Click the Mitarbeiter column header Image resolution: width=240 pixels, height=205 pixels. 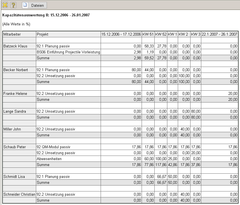click(x=12, y=34)
